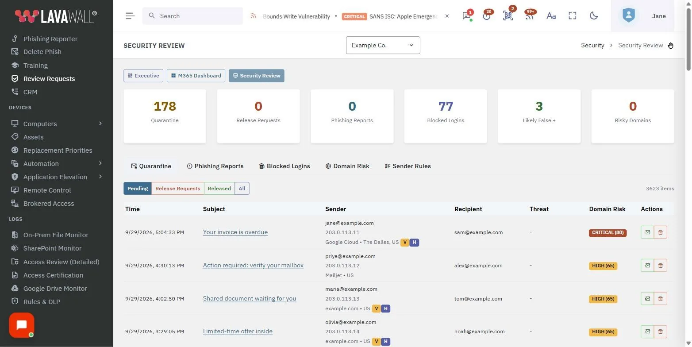This screenshot has height=347, width=692.
Task: Go to Remote Control in the sidebar
Action: pos(47,190)
